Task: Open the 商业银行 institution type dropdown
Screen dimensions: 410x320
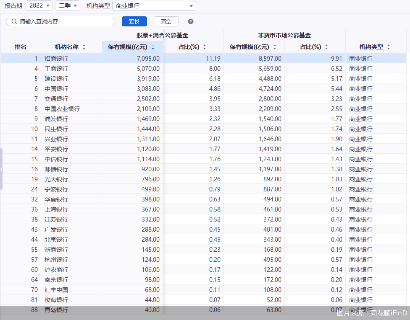Action: pos(154,5)
